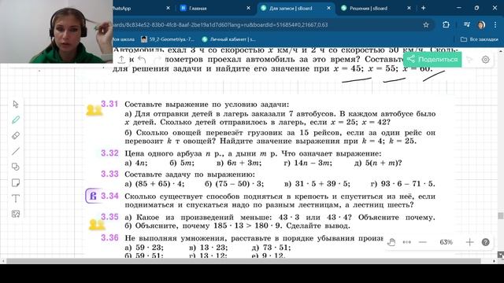Zoom in with the plus button
The height and width of the screenshot is (283, 504).
469,242
